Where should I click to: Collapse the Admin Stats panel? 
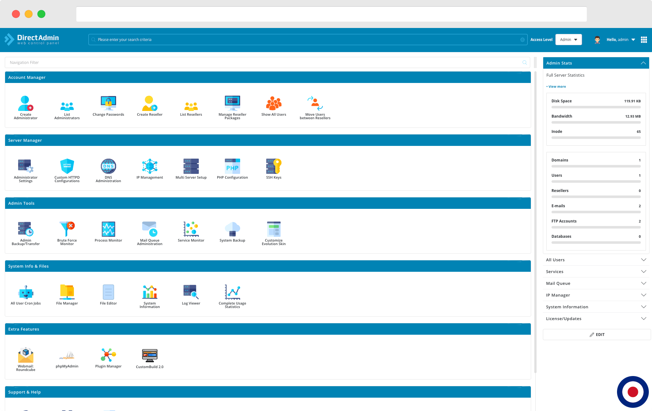click(643, 63)
